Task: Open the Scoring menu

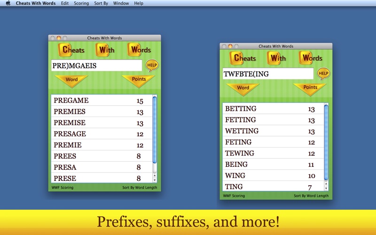Action: point(81,3)
